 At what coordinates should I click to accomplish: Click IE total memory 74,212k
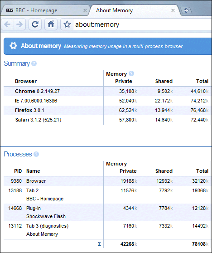(200, 101)
